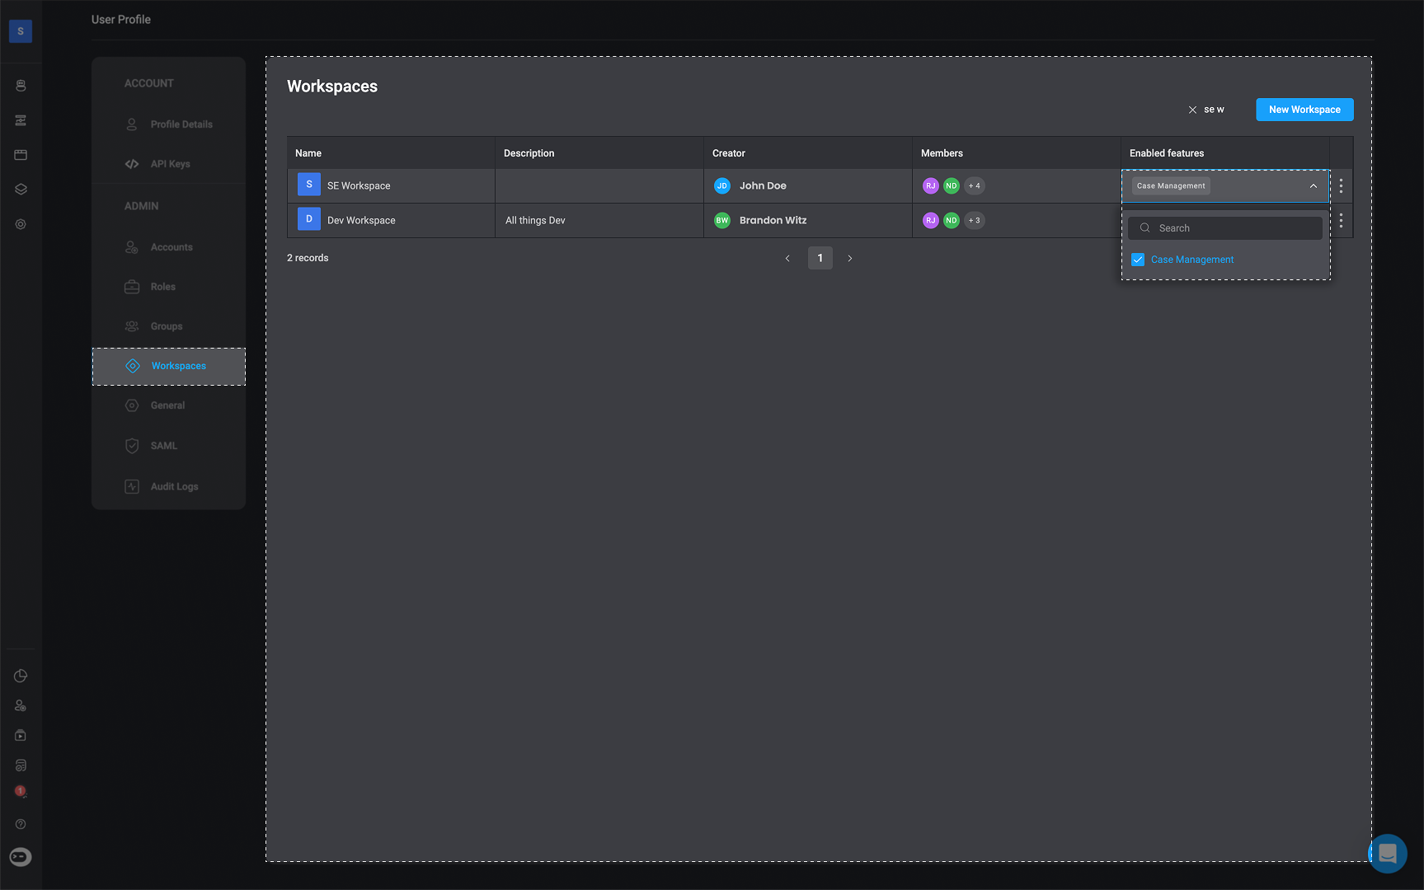This screenshot has width=1424, height=890.
Task: Click the SE Workspace S avatar icon
Action: [x=309, y=185]
